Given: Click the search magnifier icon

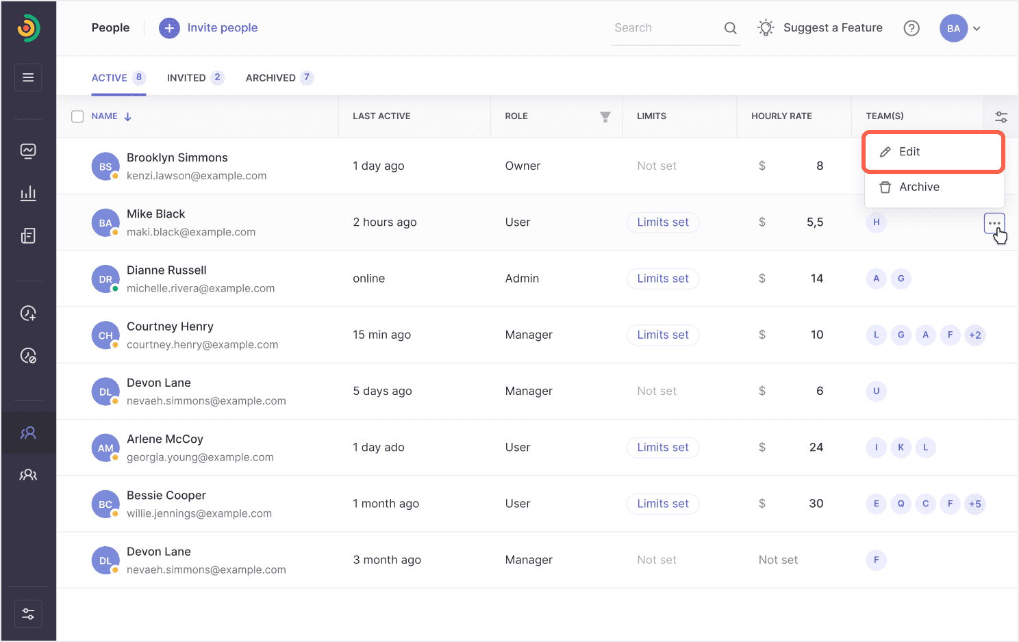Looking at the screenshot, I should pos(731,28).
